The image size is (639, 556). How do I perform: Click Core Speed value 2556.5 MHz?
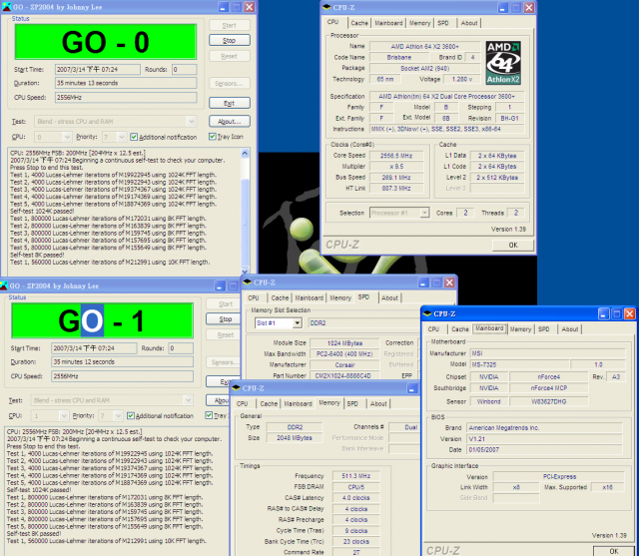396,156
